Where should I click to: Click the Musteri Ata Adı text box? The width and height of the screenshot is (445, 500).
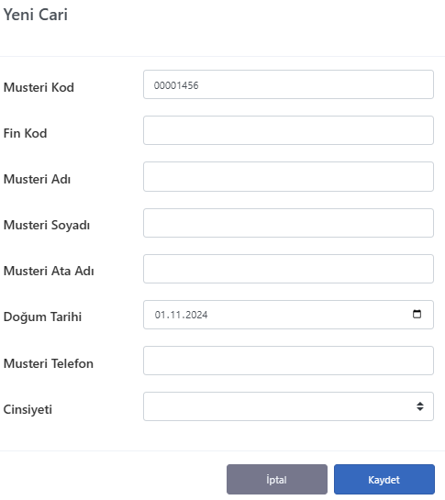[288, 269]
